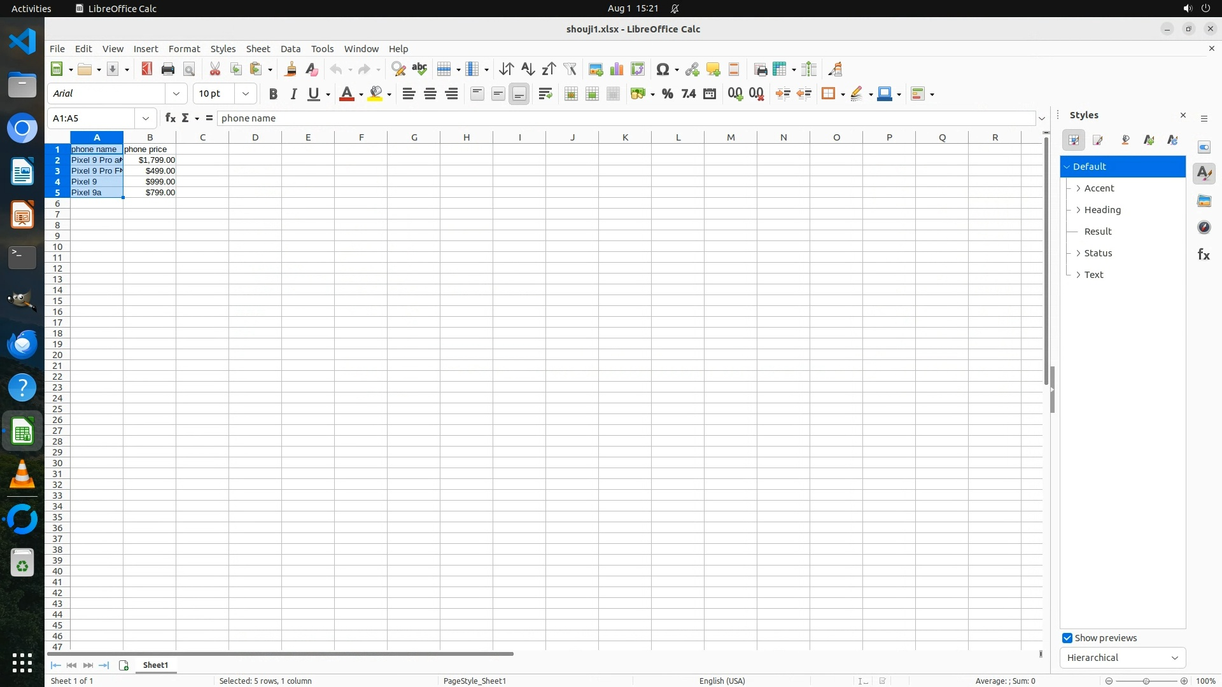Uncheck the Show previews checkbox

click(1067, 638)
